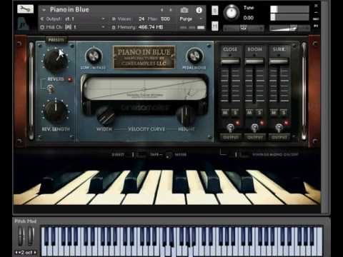Open the Output st. 1 dropdown
The width and height of the screenshot is (343, 257).
[103, 19]
